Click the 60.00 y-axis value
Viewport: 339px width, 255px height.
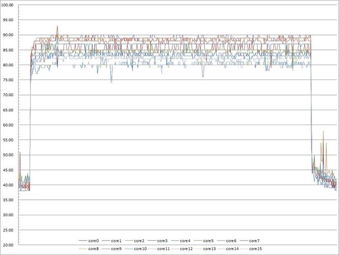10,125
